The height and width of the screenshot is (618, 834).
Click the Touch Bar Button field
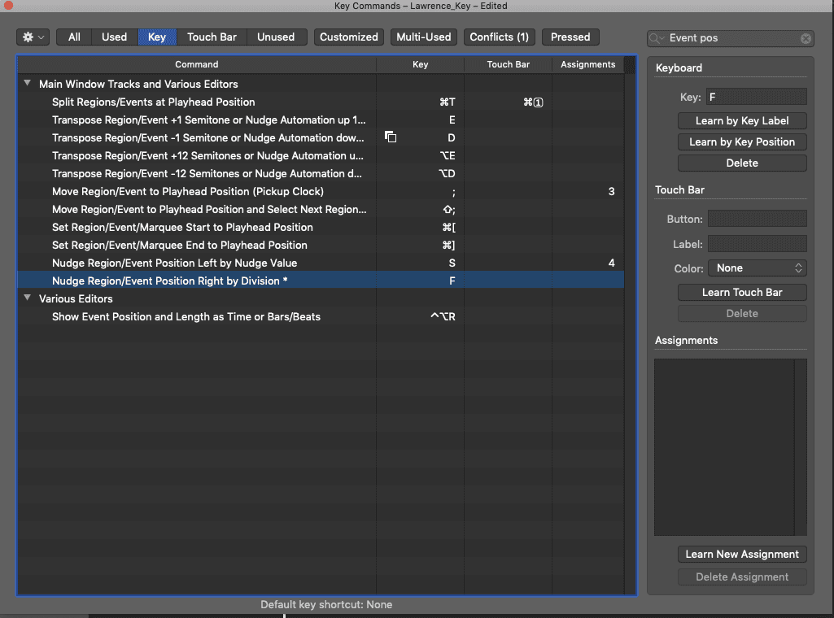(x=758, y=219)
